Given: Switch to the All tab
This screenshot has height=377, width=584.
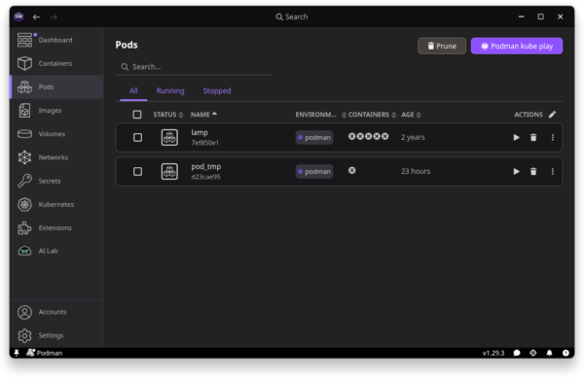Looking at the screenshot, I should pos(133,90).
